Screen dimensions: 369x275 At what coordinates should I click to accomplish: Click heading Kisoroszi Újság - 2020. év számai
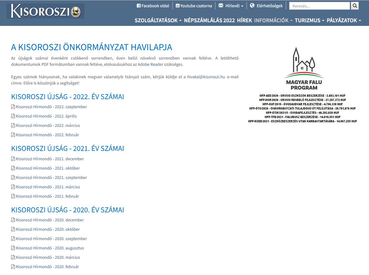[x=68, y=210]
